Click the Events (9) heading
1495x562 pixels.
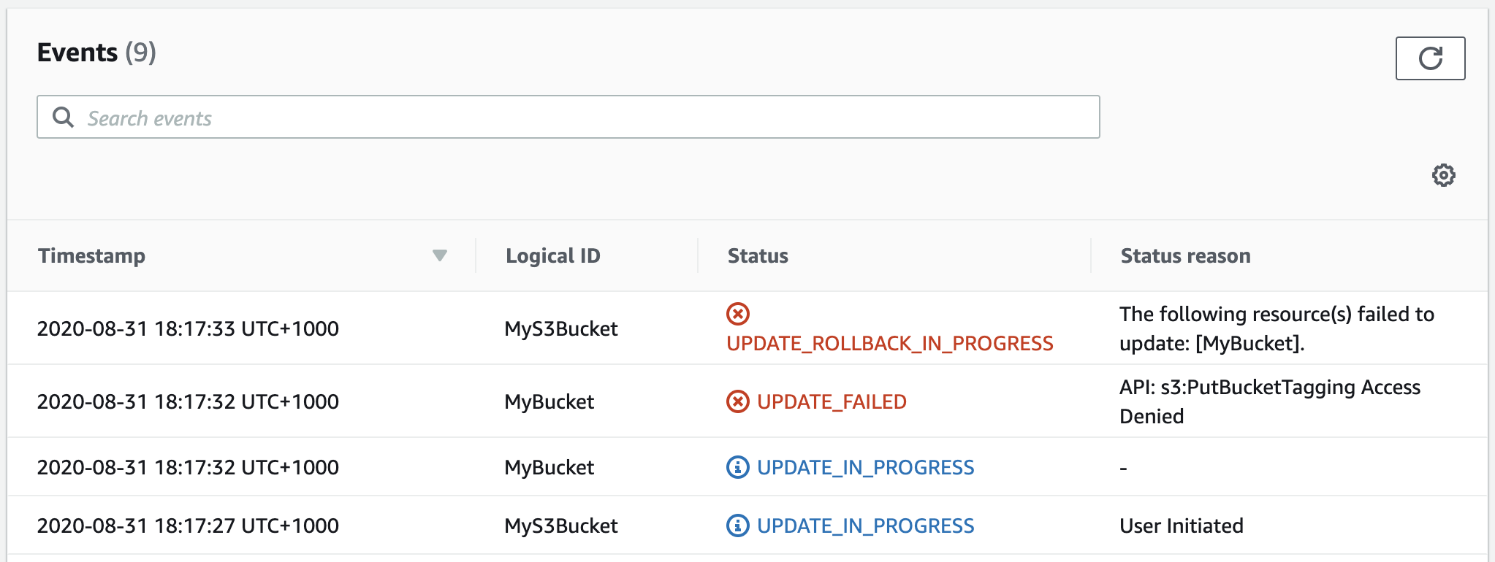[x=96, y=53]
